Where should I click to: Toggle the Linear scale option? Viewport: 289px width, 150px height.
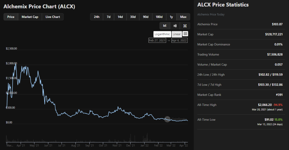pos(177,34)
